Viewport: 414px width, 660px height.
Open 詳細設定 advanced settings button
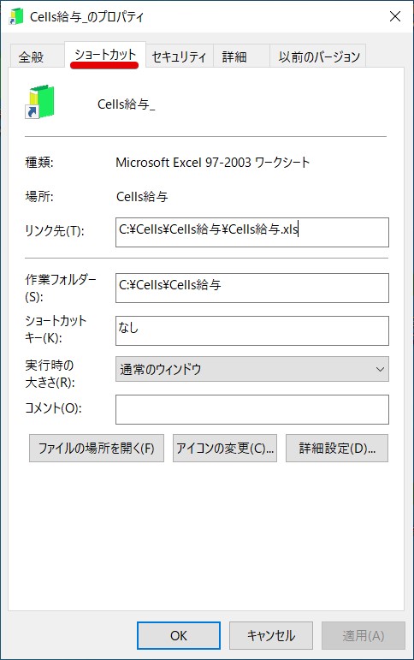[x=336, y=449]
